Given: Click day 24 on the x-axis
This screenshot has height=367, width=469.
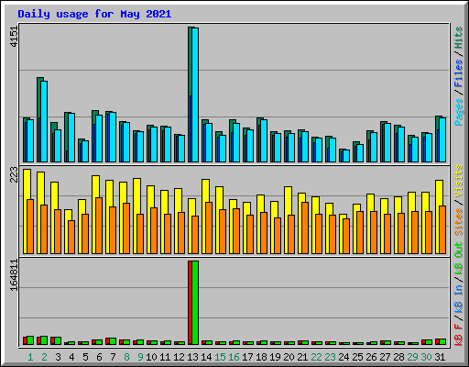Looking at the screenshot, I should click(x=344, y=357).
